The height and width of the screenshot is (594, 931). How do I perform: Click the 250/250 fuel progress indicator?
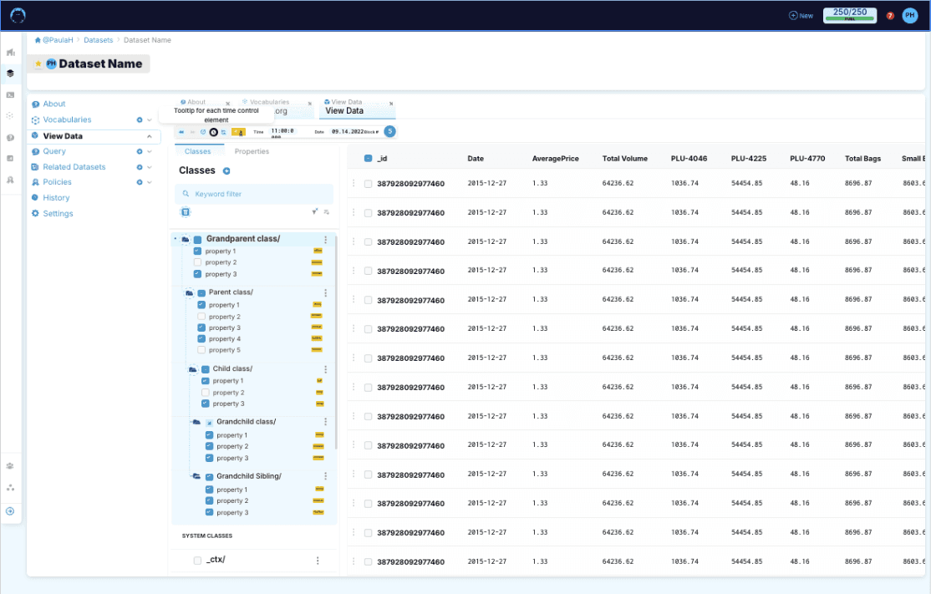(850, 15)
